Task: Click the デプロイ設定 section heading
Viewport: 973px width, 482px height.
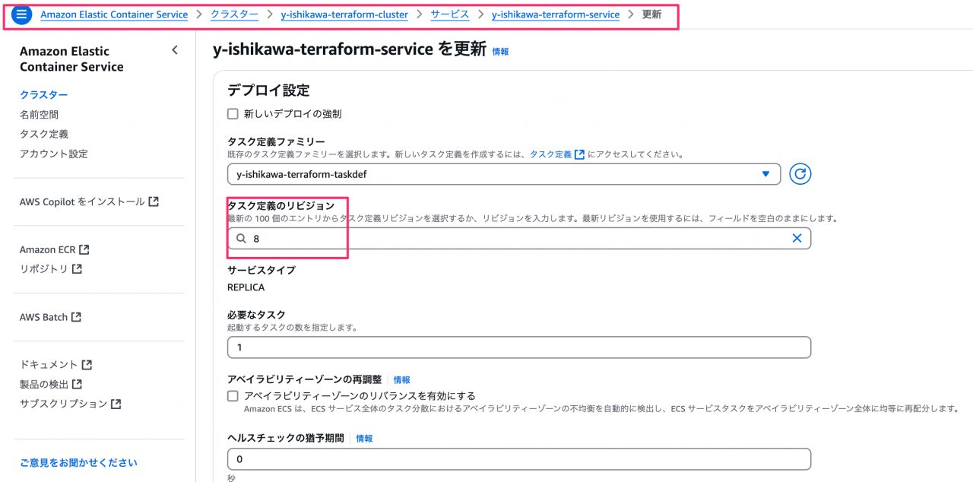Action: coord(268,90)
